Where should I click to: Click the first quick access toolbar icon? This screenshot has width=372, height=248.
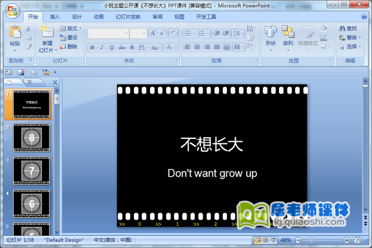tap(9, 72)
